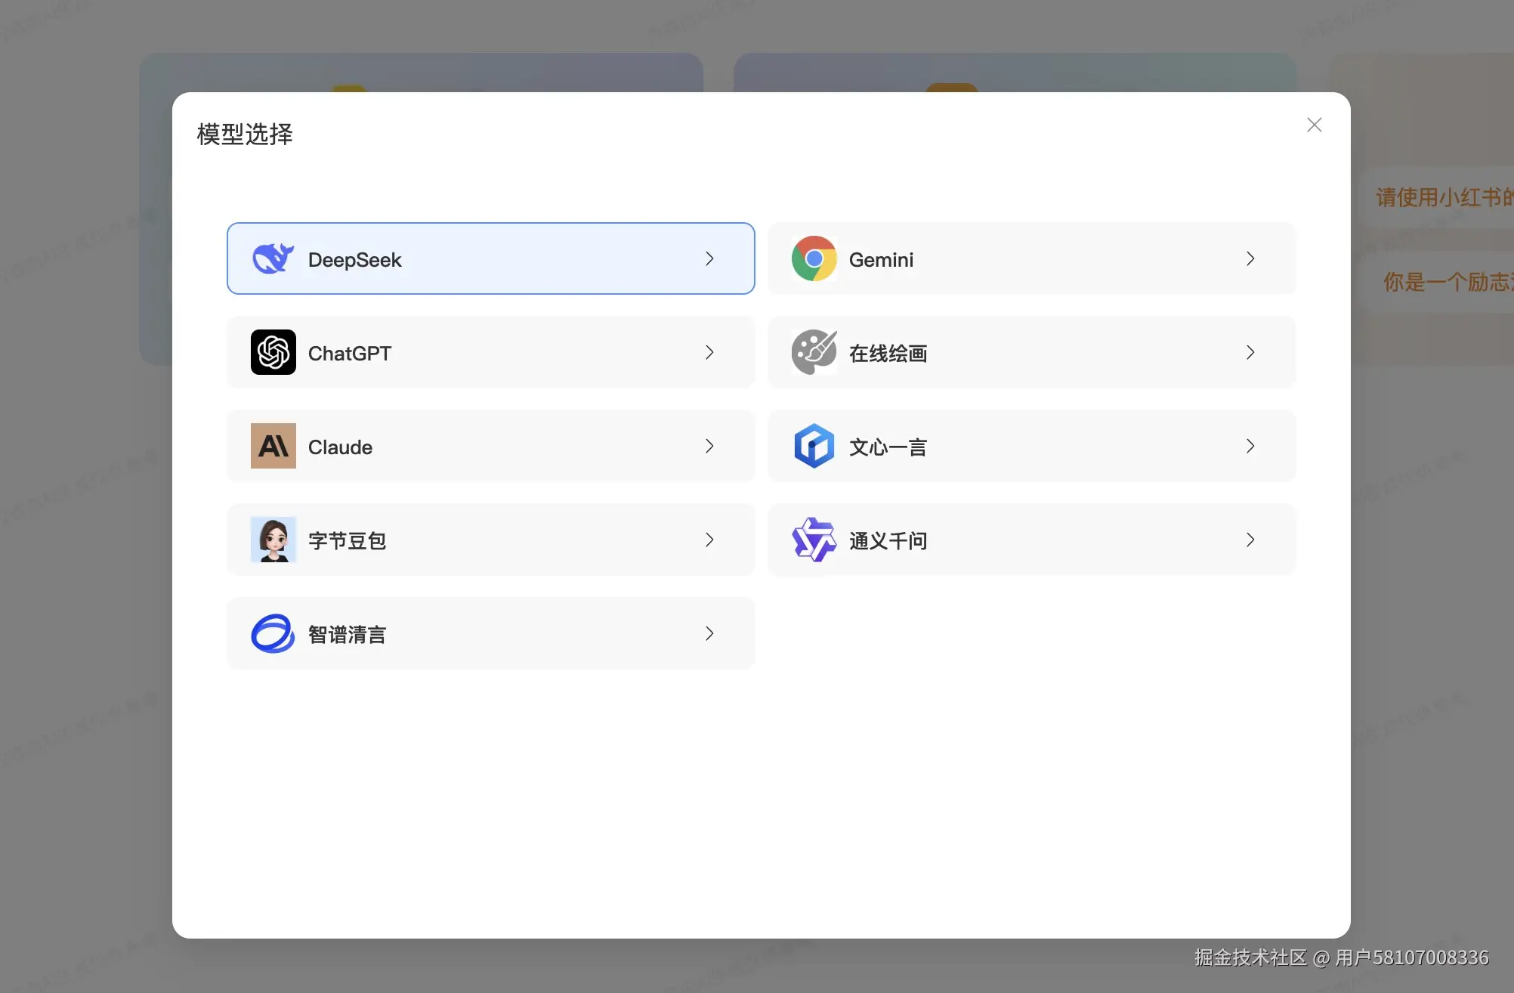This screenshot has height=993, width=1514.
Task: Close the 模型选择 dialog
Action: [x=1314, y=124]
